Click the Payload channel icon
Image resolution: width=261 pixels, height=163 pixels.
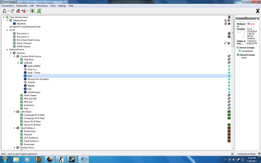pyautogui.click(x=21, y=134)
